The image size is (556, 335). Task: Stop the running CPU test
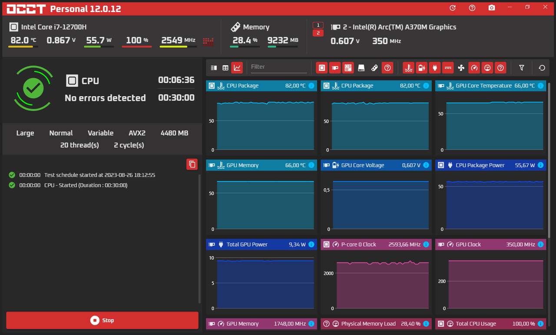[x=103, y=320]
